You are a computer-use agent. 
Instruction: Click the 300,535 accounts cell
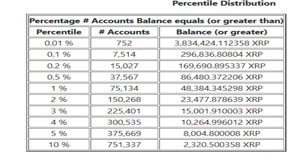(x=124, y=122)
